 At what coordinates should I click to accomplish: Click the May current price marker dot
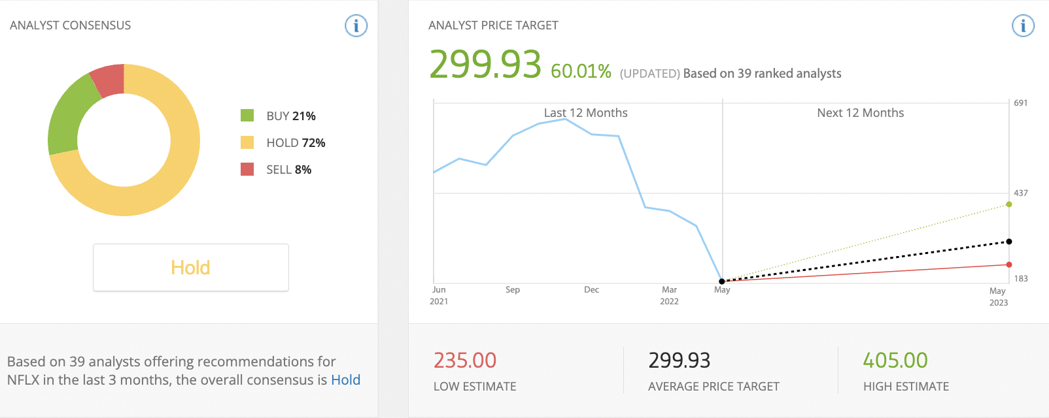(x=722, y=281)
